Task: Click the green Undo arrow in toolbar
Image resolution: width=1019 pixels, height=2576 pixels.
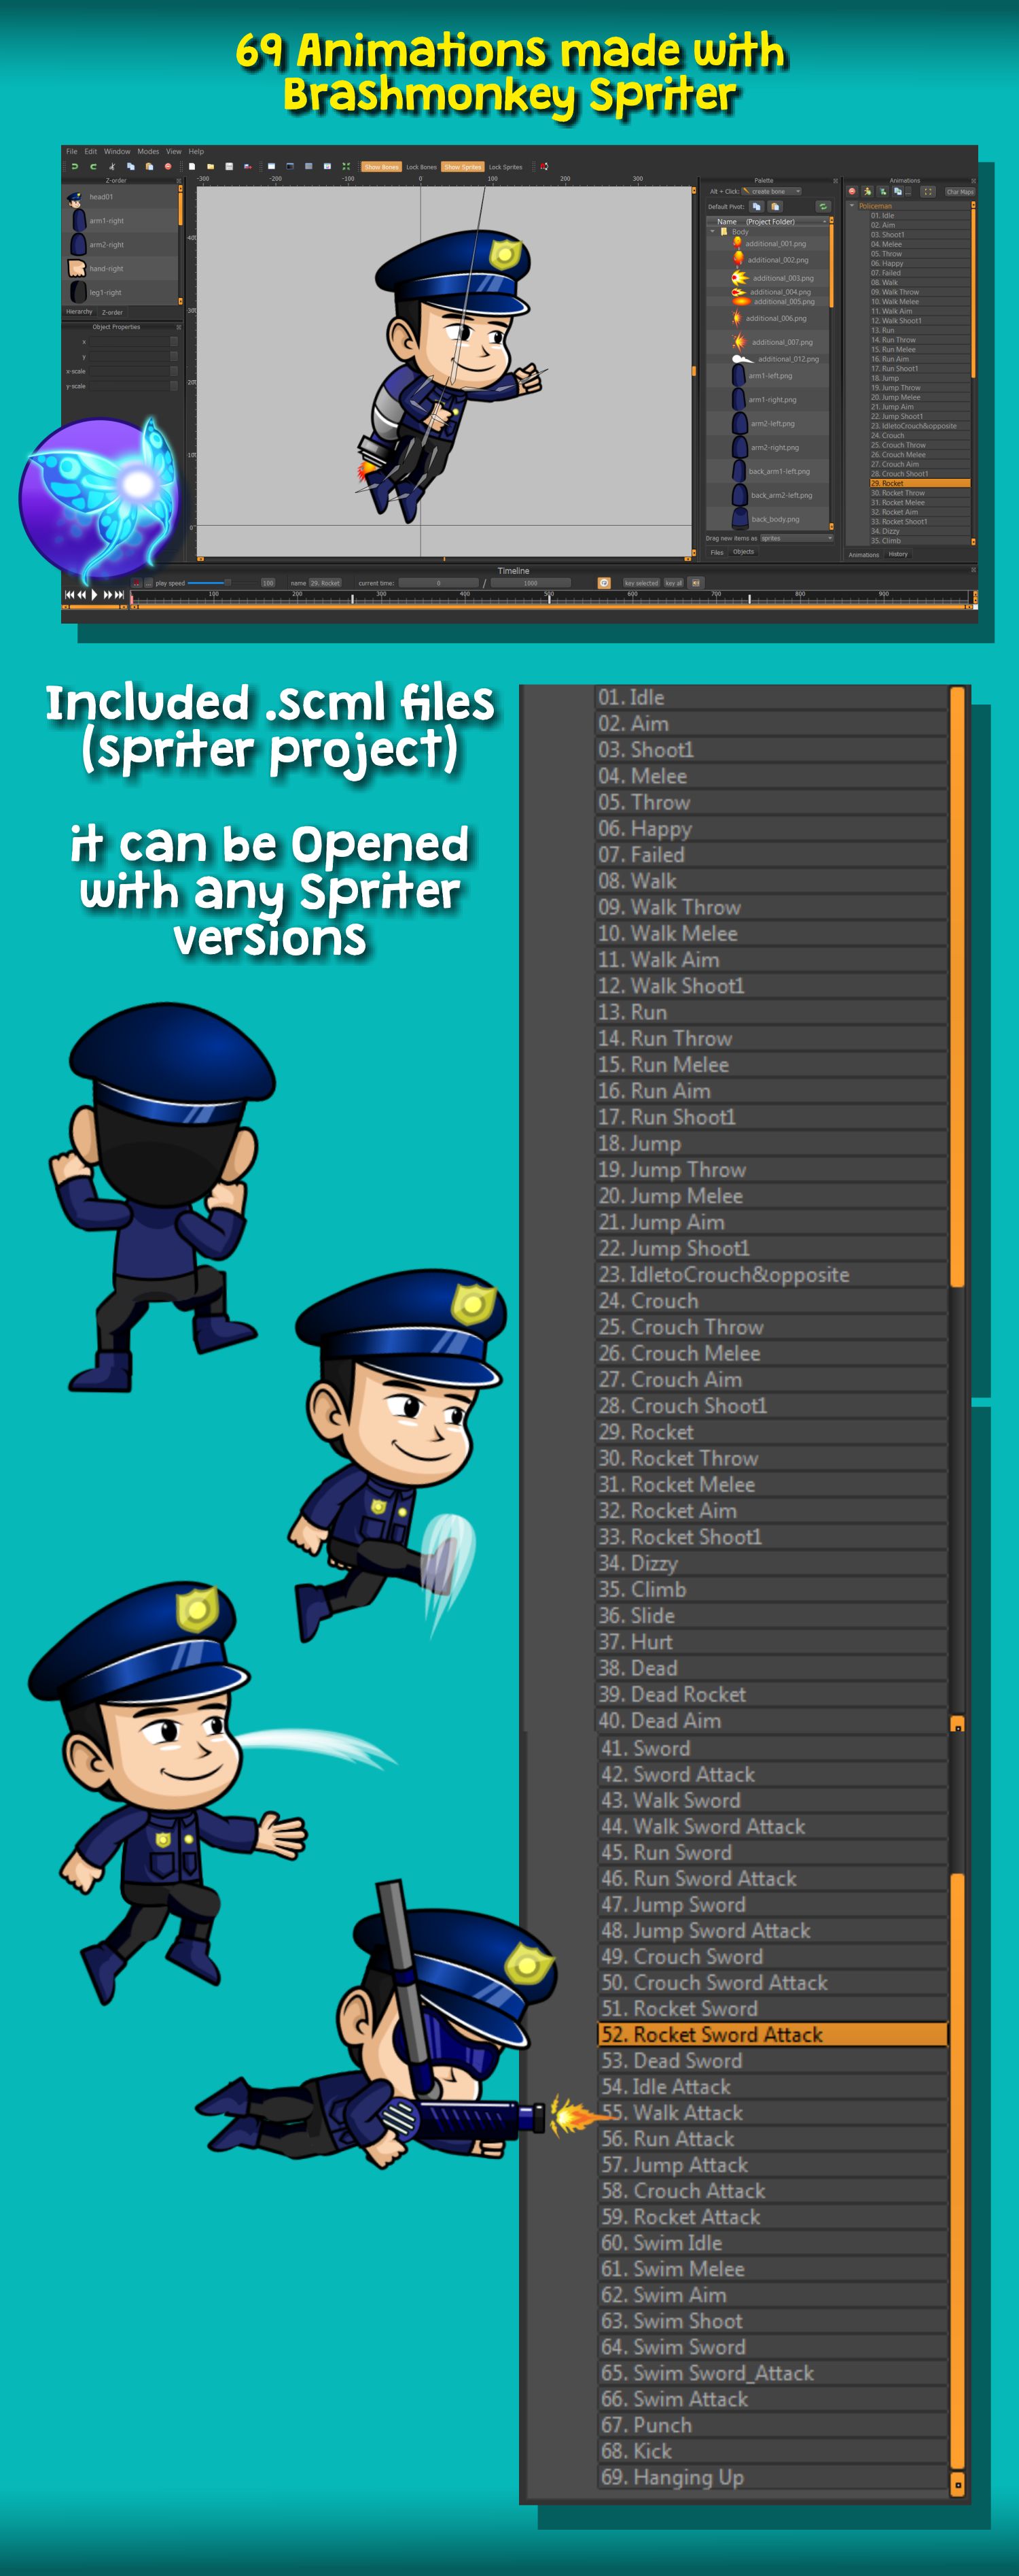Action: click(x=74, y=167)
